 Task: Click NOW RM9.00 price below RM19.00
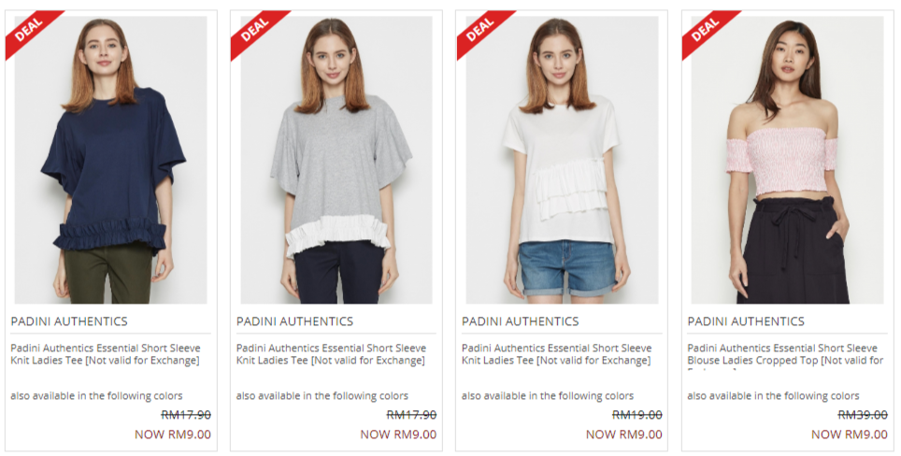click(x=624, y=435)
